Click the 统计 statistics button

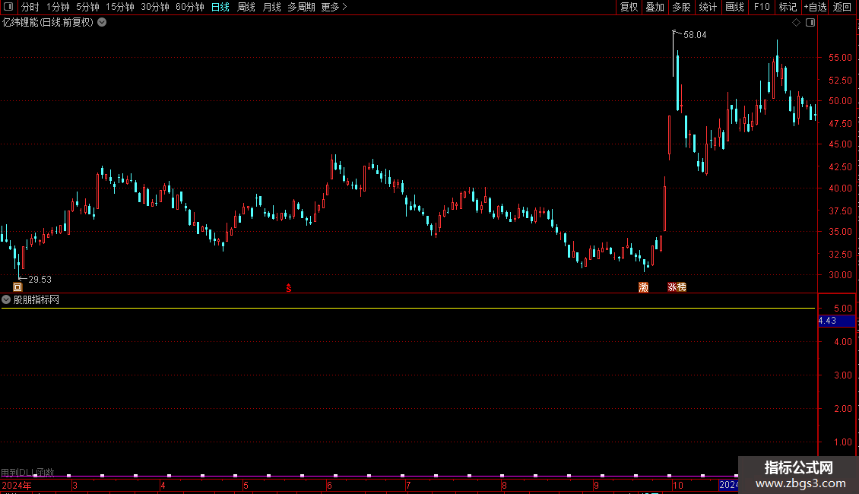tap(707, 7)
